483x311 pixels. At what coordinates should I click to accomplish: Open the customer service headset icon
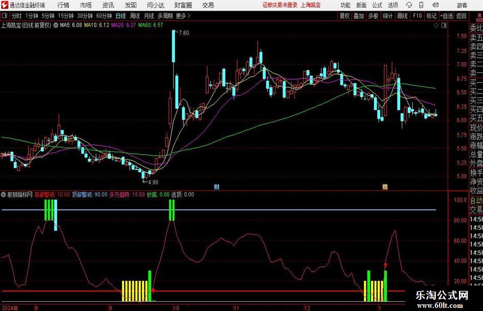tap(409, 5)
